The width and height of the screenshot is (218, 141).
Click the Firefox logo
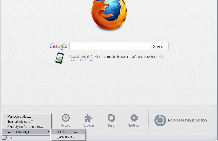pyautogui.click(x=109, y=15)
